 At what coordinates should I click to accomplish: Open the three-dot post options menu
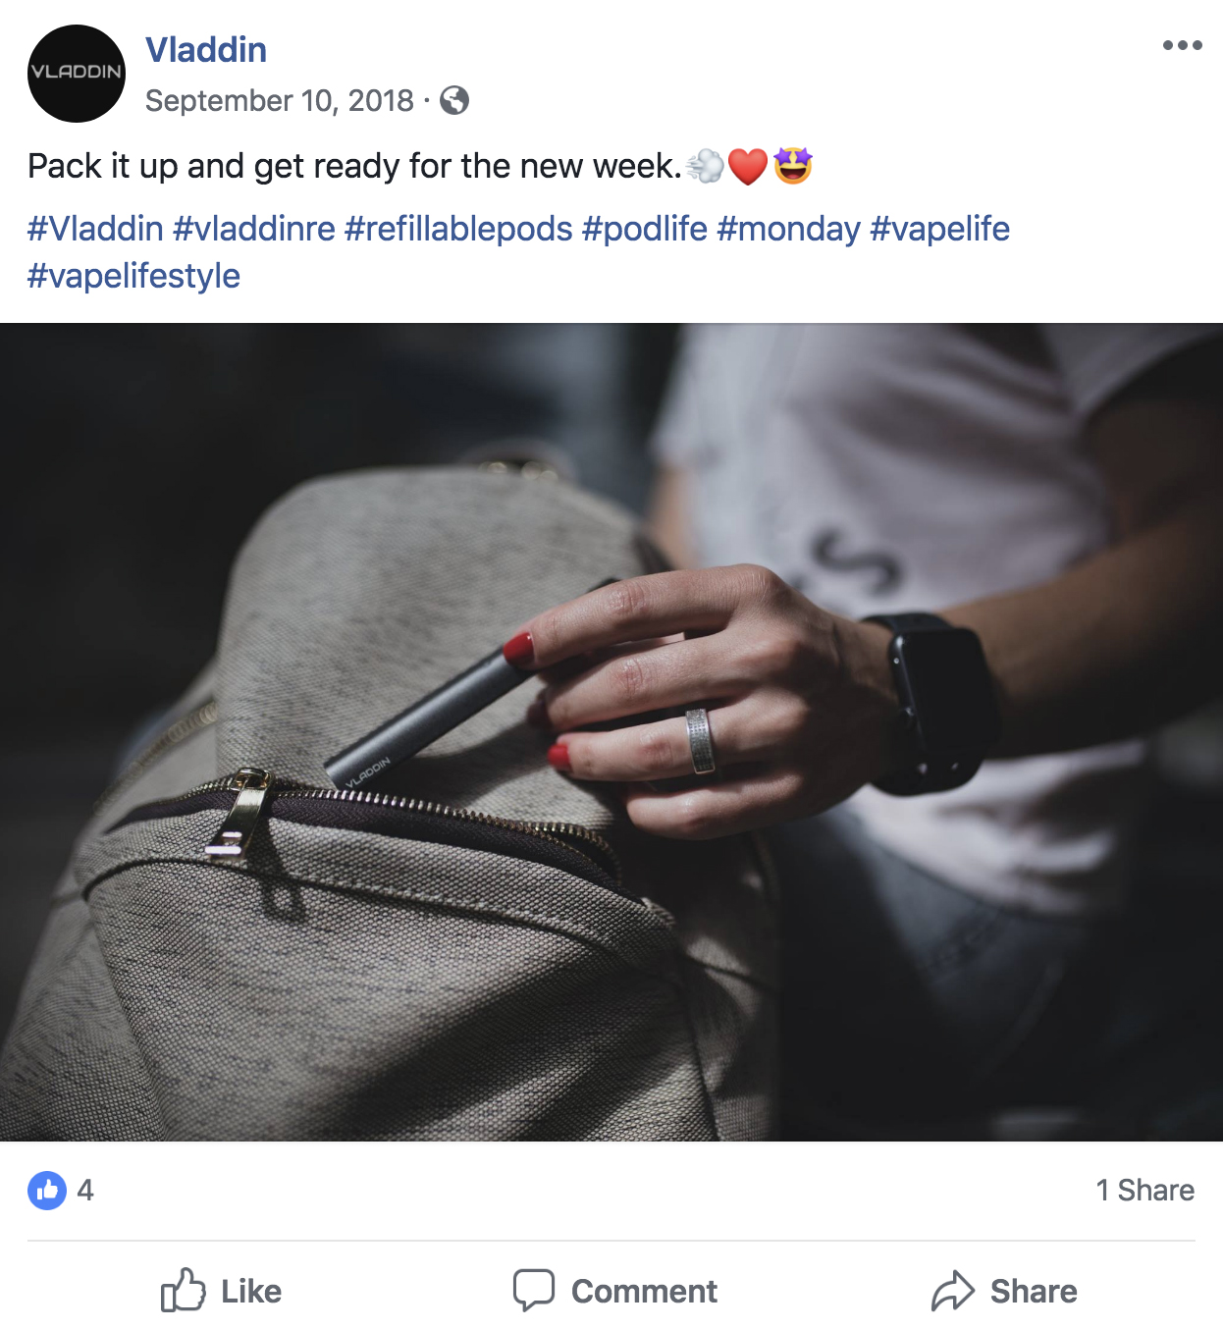pyautogui.click(x=1182, y=45)
